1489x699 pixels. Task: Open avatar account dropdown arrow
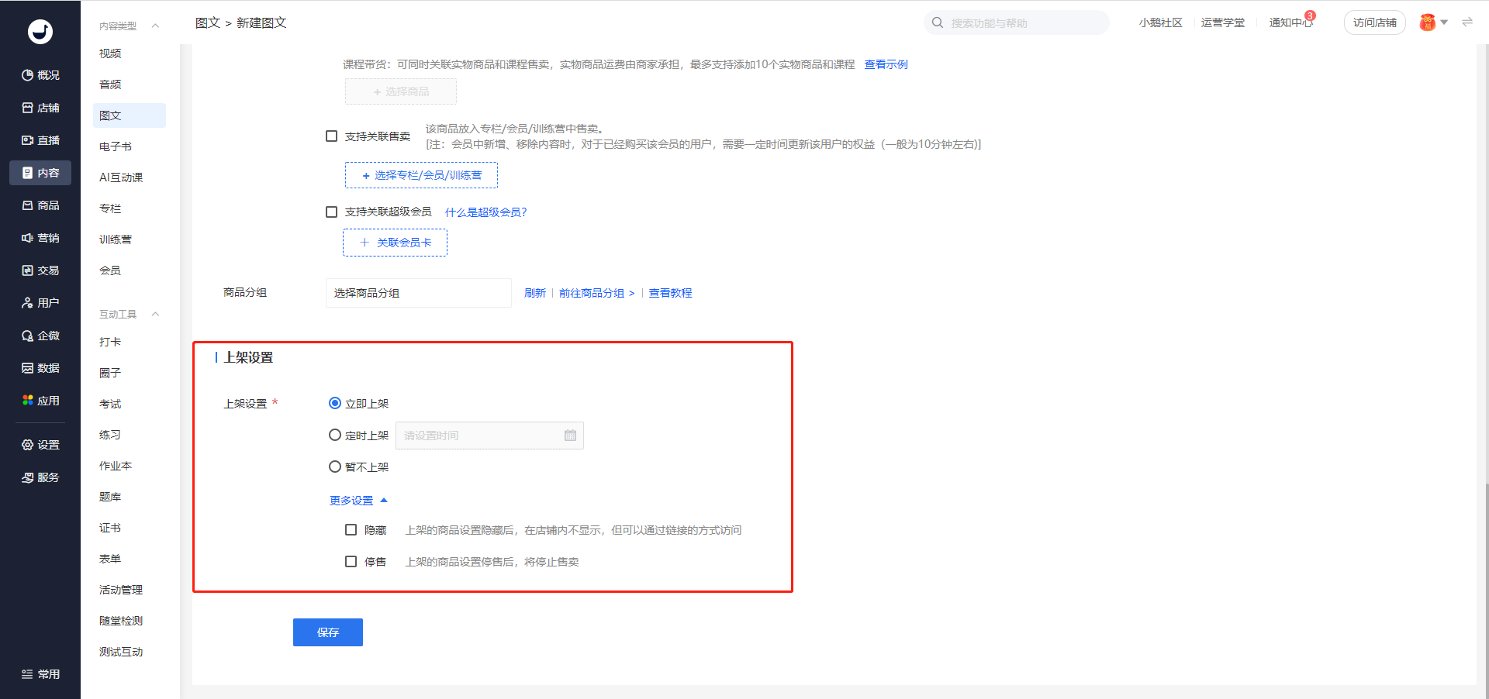pos(1444,22)
